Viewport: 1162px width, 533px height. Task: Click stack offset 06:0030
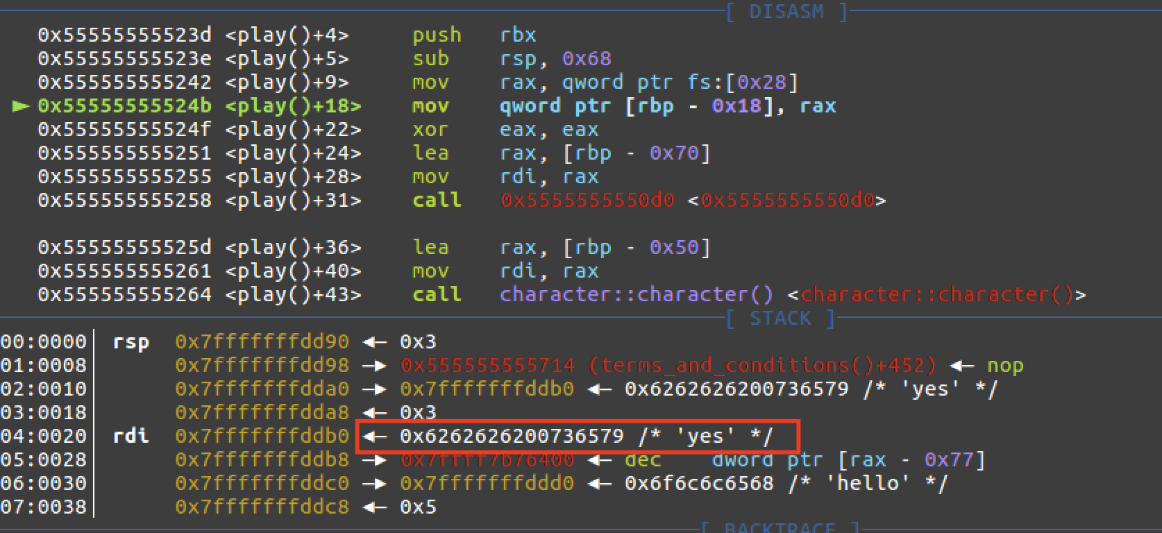(x=44, y=483)
